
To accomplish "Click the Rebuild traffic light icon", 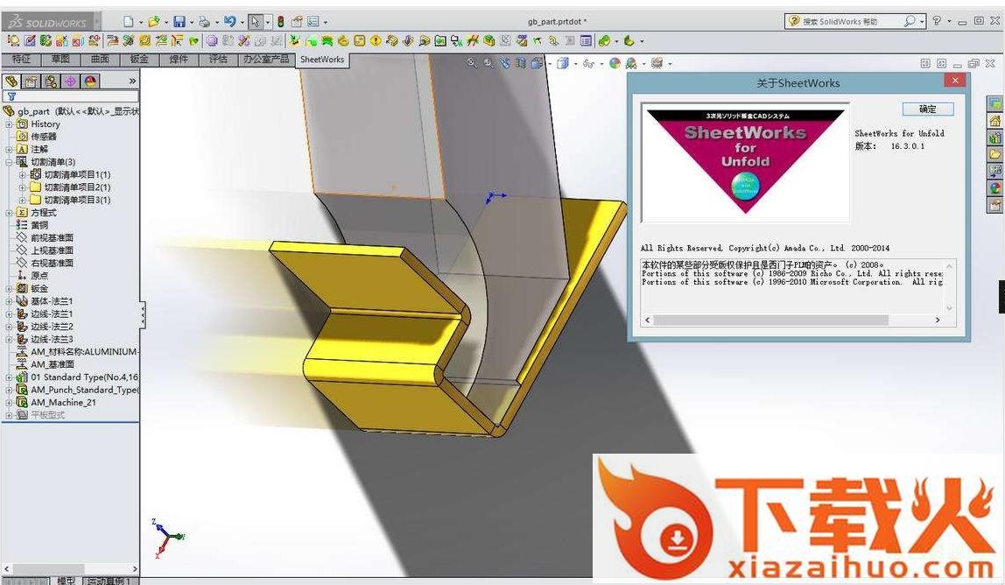I will [x=280, y=21].
